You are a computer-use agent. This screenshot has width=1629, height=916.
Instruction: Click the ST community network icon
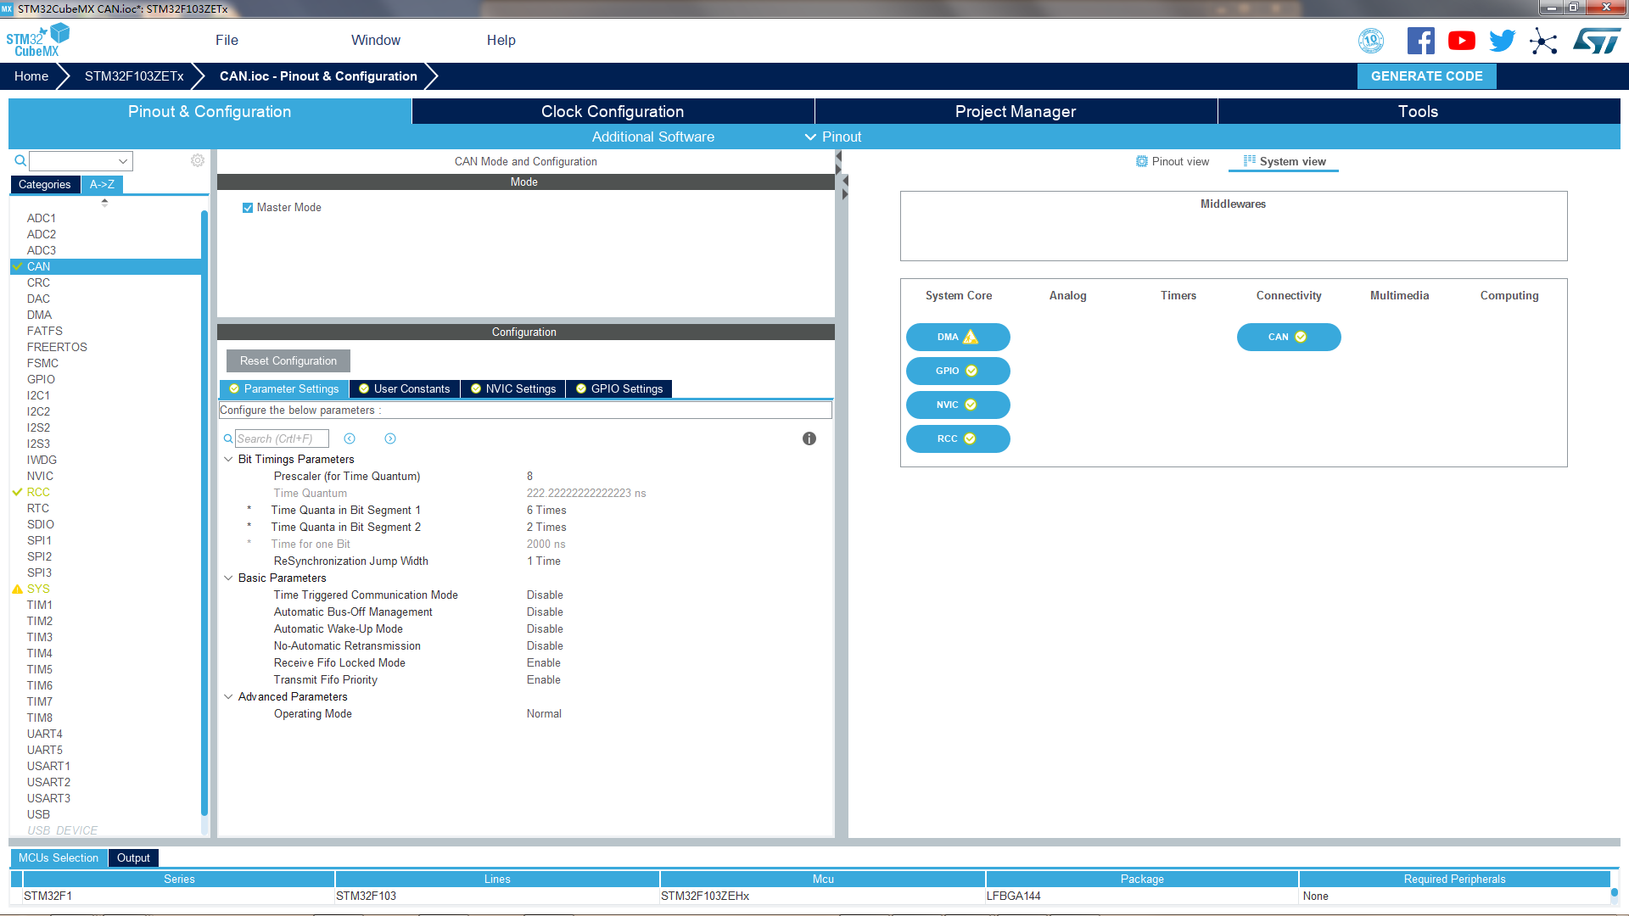point(1543,41)
